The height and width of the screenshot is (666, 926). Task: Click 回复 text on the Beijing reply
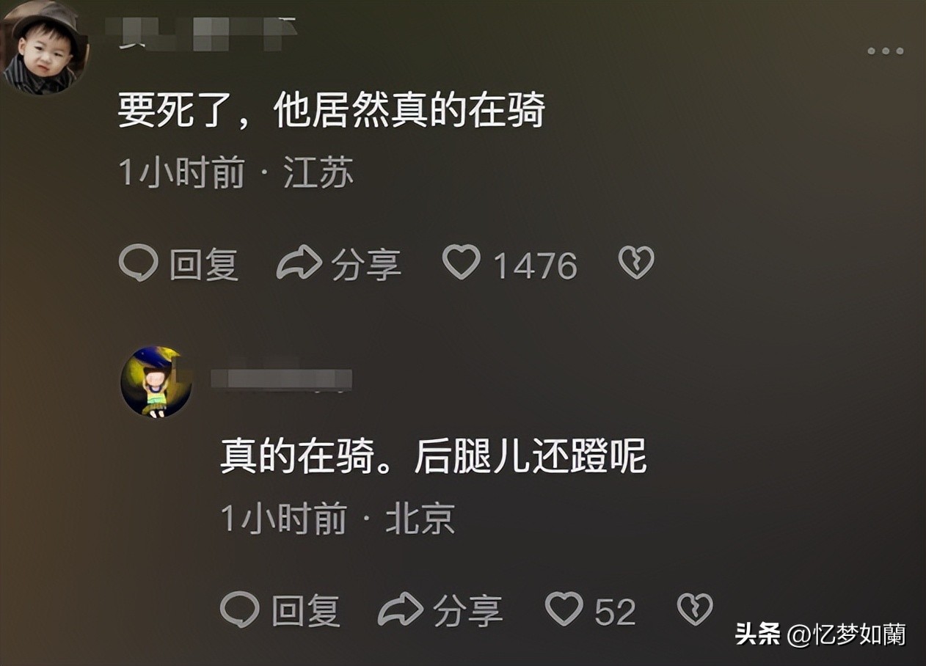[306, 611]
